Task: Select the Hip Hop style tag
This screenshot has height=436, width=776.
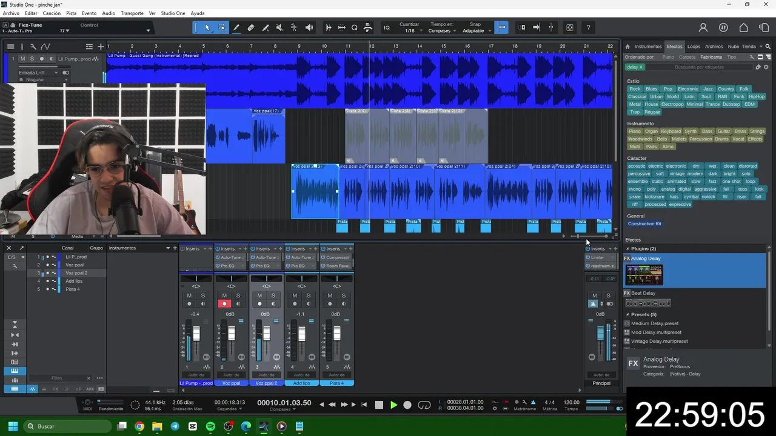Action: click(757, 97)
